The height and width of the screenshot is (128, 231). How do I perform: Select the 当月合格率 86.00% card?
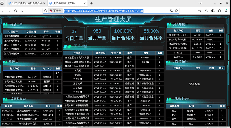coord(151,35)
